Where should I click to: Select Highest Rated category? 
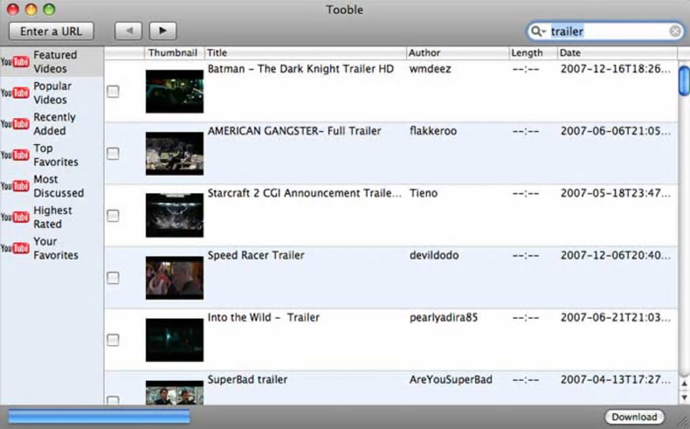click(x=51, y=217)
